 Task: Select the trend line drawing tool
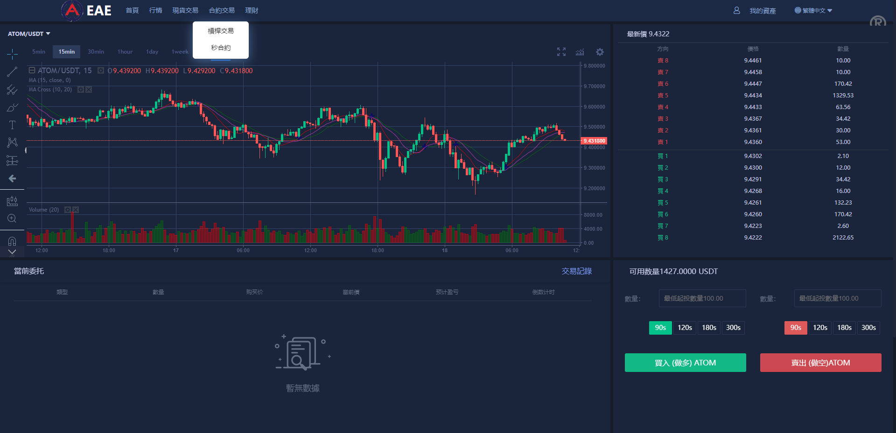click(12, 71)
